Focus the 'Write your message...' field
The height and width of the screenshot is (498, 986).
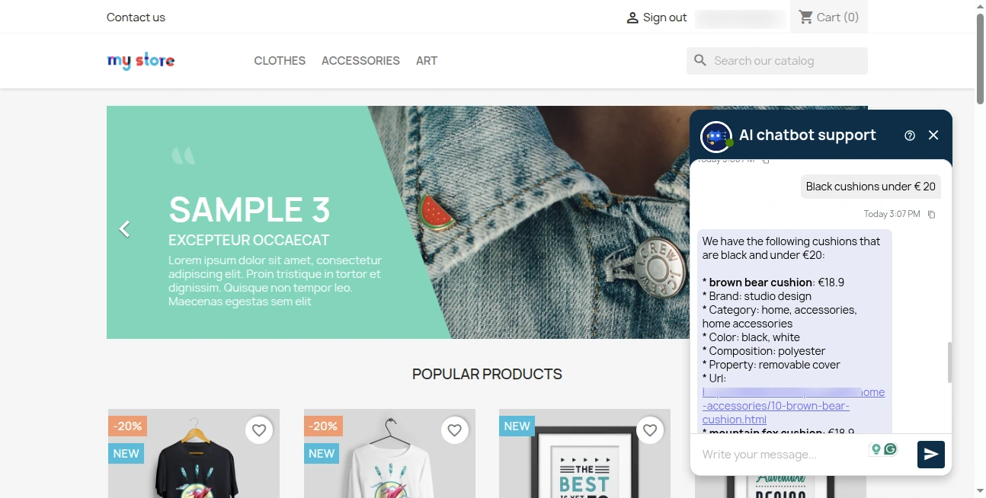click(x=781, y=455)
